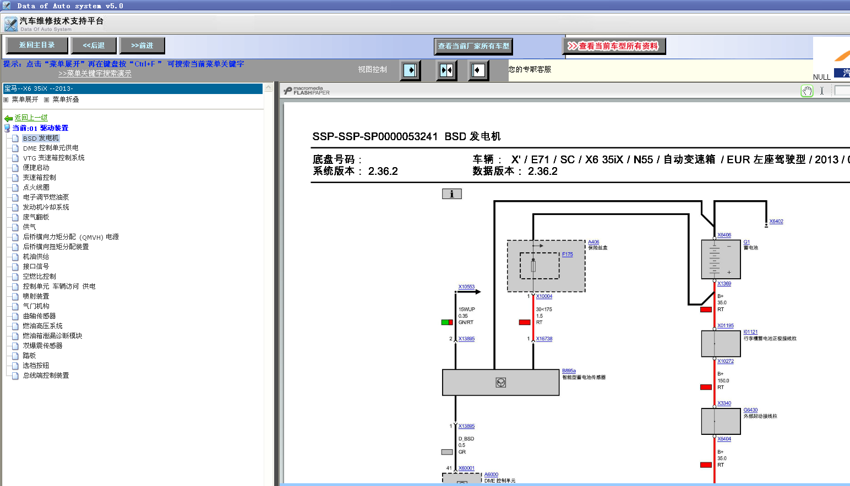Click X60001 connector link

(466, 468)
